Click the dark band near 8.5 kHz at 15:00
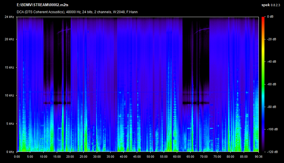The height and width of the screenshot is (163, 284). click(57, 103)
